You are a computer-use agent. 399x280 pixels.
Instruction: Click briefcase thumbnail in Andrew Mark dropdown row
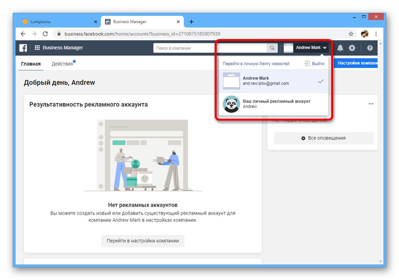pyautogui.click(x=231, y=81)
